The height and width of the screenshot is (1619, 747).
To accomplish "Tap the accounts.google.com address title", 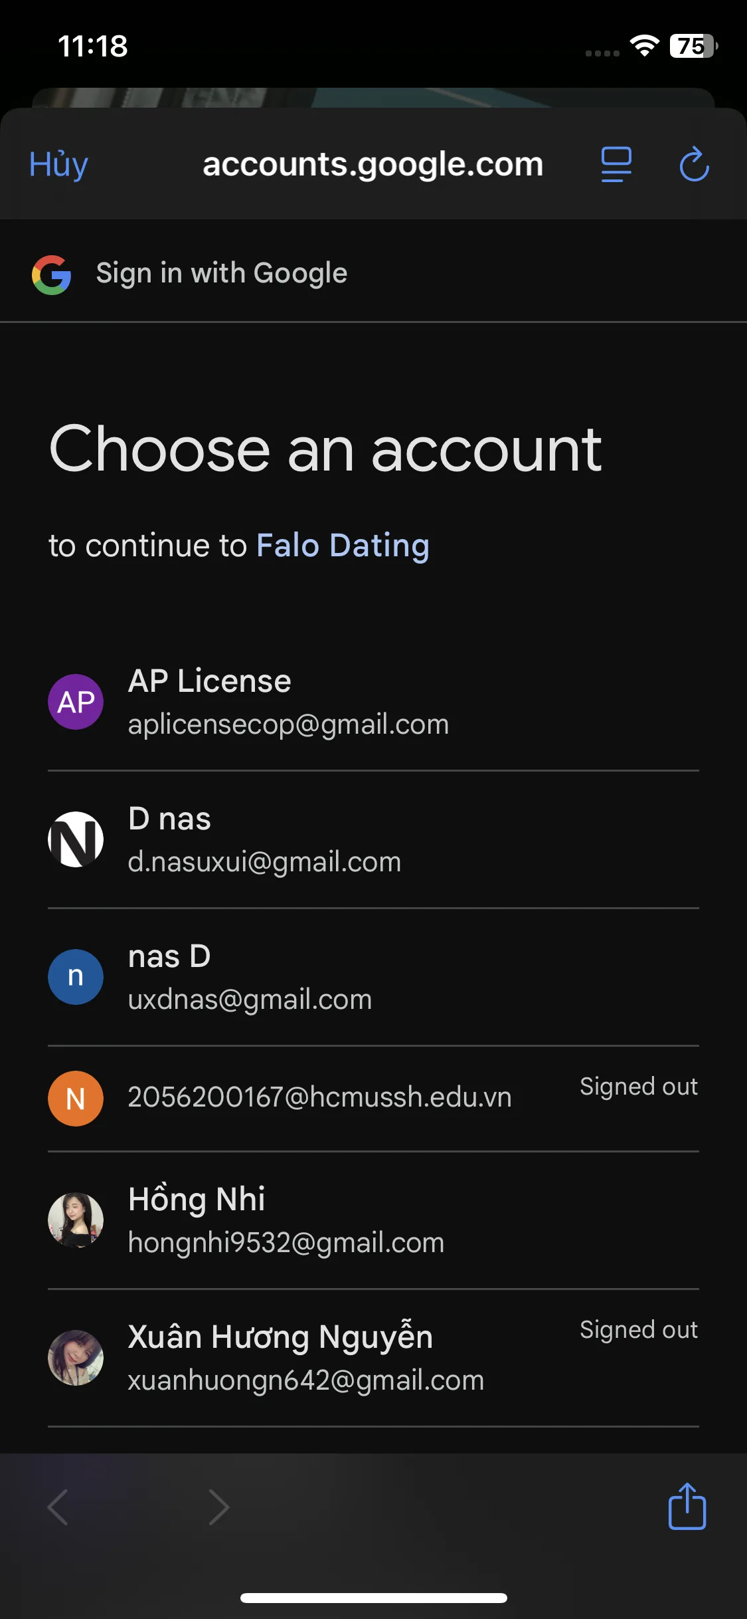I will 373,164.
